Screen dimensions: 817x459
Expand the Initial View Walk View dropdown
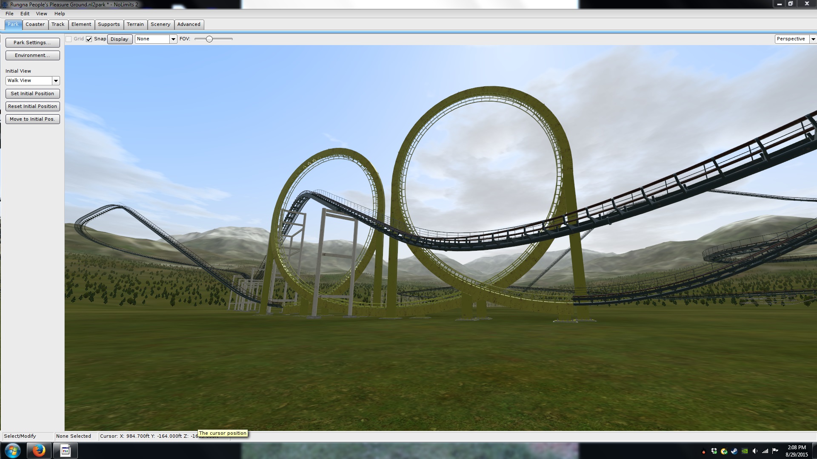pos(56,81)
